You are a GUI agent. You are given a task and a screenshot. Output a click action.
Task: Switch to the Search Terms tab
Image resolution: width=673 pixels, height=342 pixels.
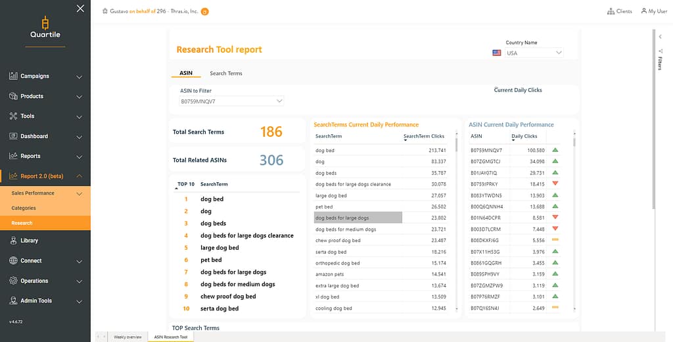(x=226, y=74)
